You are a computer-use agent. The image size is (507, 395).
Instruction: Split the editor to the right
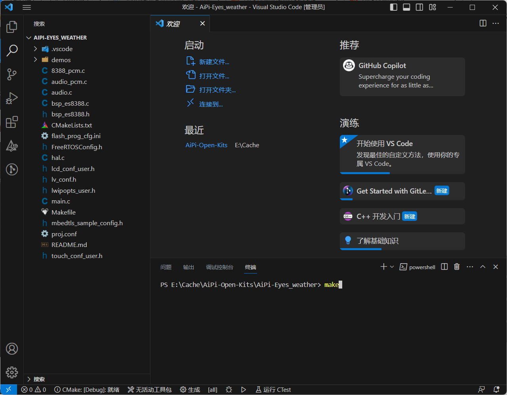(483, 23)
